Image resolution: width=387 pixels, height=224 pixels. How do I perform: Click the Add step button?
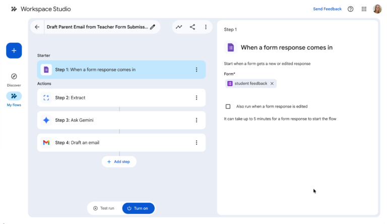[x=119, y=162]
